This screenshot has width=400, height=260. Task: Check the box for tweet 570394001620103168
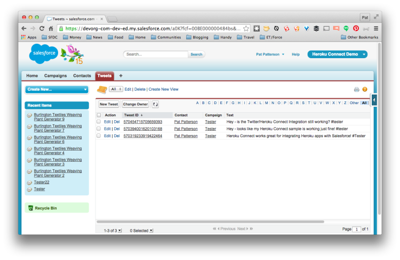[99, 129]
